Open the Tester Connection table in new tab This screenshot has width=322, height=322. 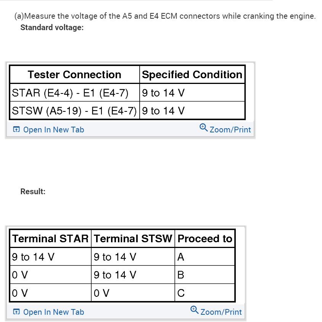[x=53, y=130]
